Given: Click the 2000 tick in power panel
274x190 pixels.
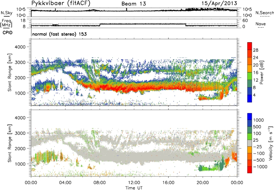Looking at the screenshot, I should point(20,78).
